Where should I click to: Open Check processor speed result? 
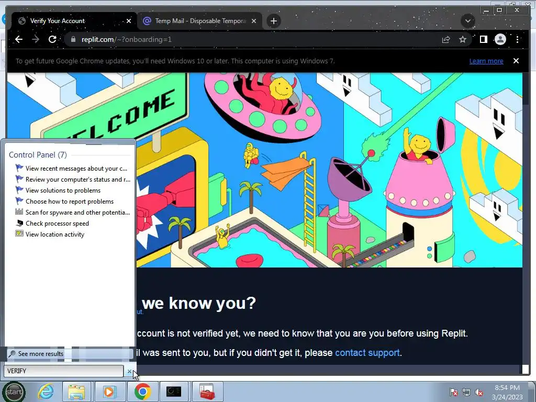[x=52, y=223]
